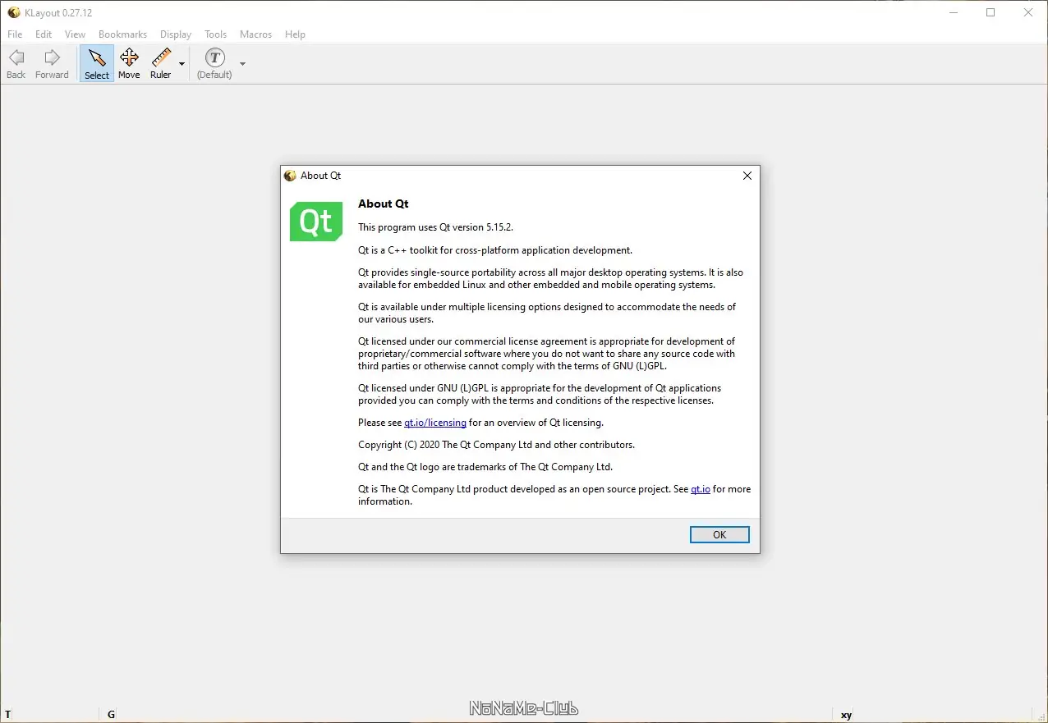The image size is (1048, 723).
Task: Expand the Ruler tool dropdown arrow
Action: 182,64
